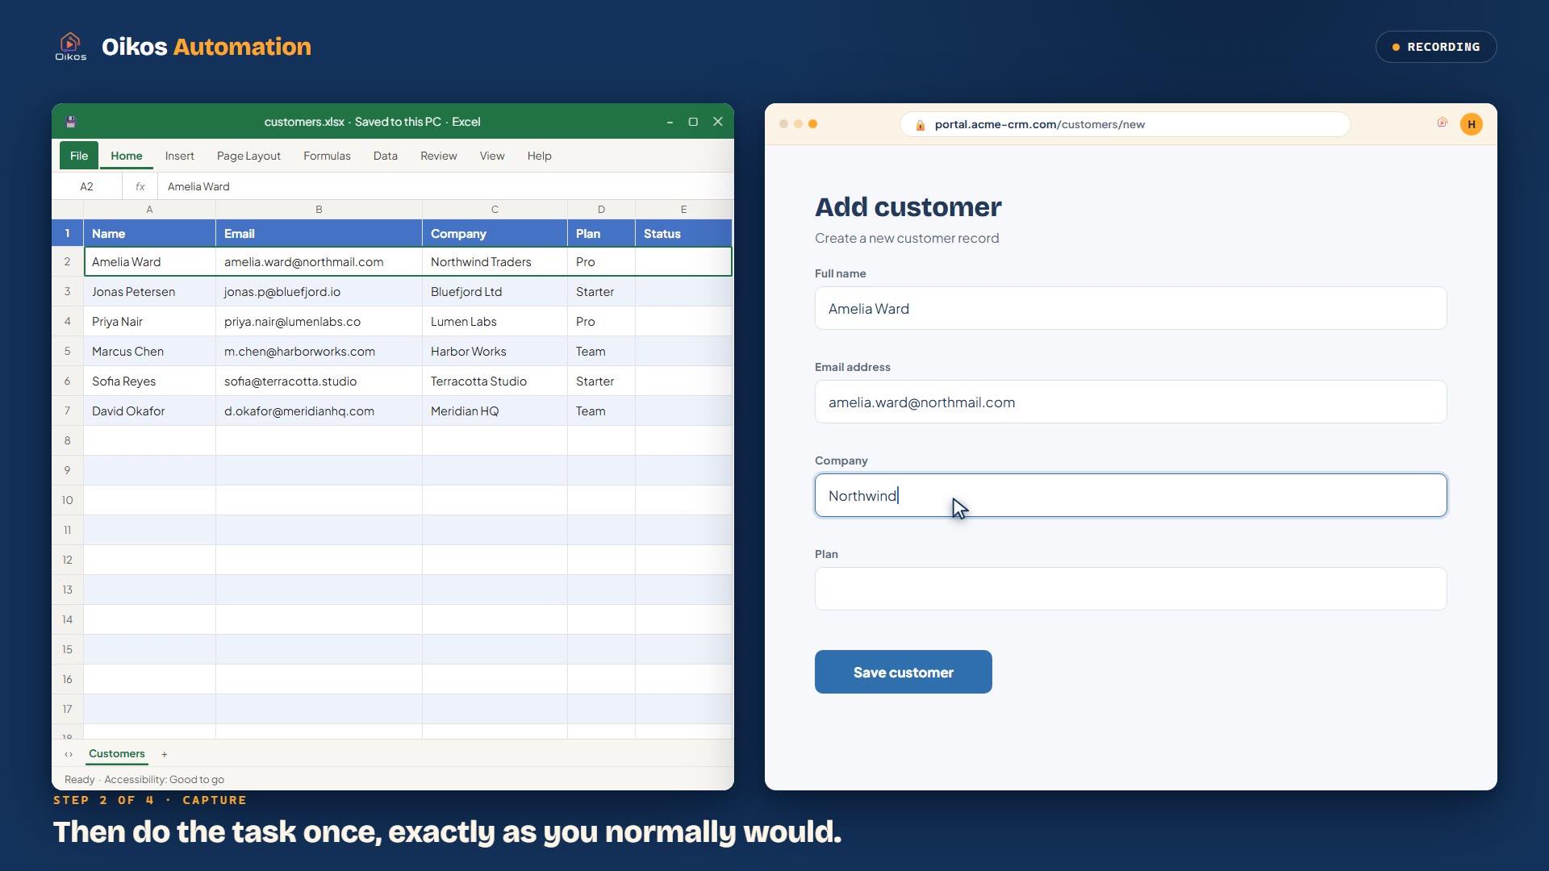
Task: Open the Formulas ribbon tab
Action: click(x=327, y=156)
